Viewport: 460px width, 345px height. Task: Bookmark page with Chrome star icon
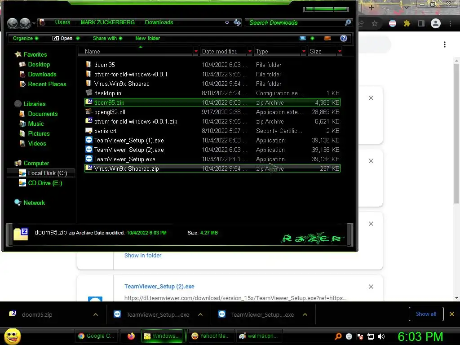click(375, 23)
